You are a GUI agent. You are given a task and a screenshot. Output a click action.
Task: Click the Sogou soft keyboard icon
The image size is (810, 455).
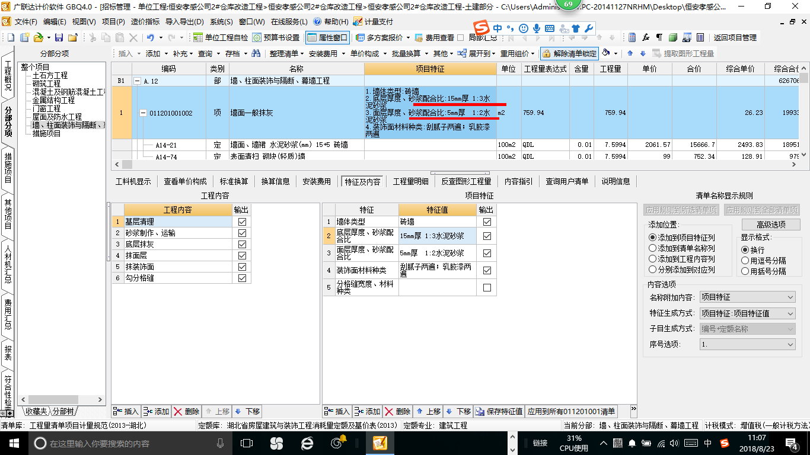coord(550,28)
